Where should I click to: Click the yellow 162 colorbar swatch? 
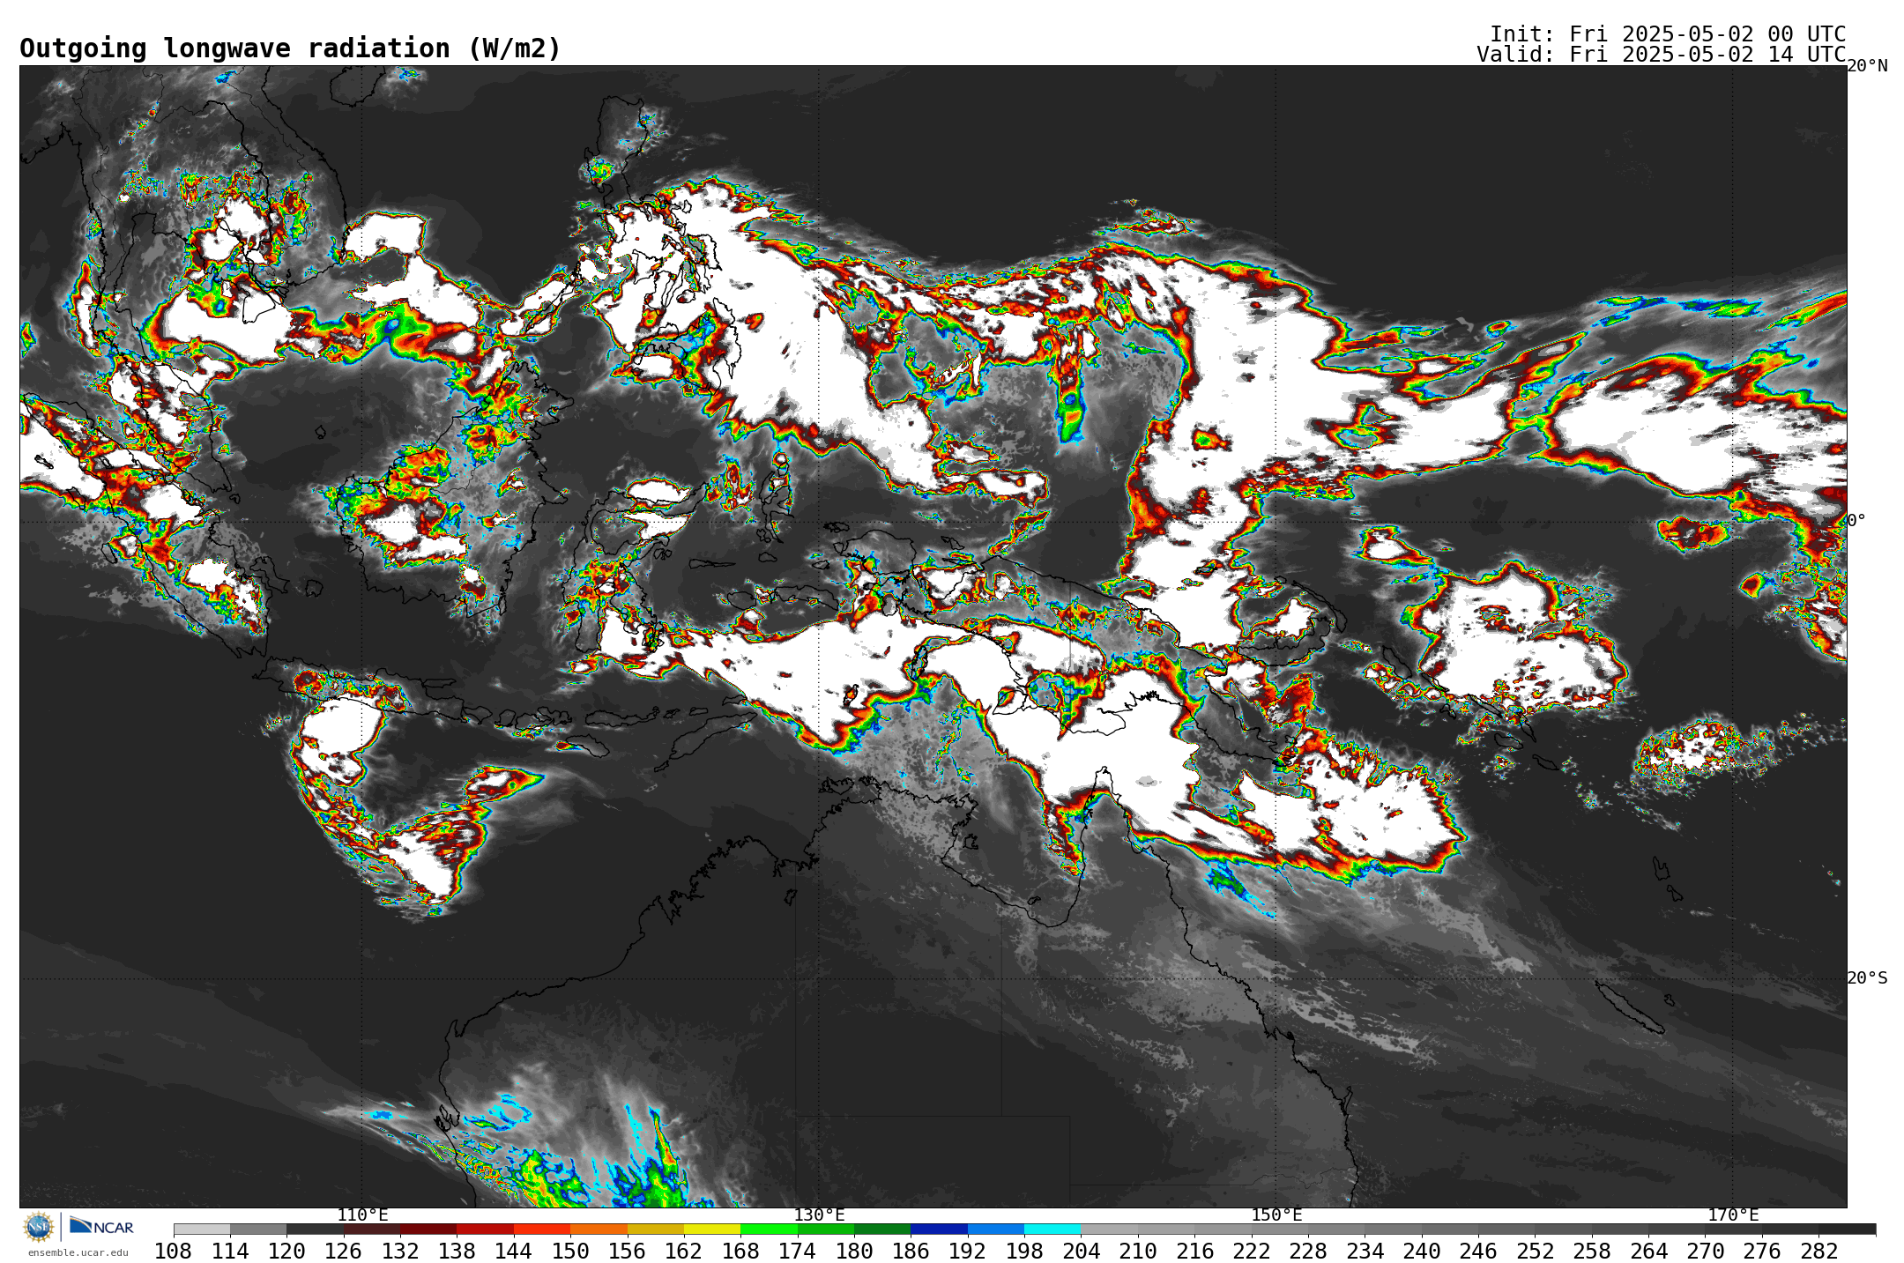(712, 1229)
